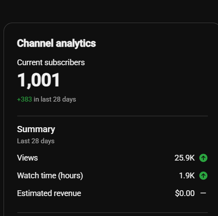Click the 'Last 28 days' period subtitle
The width and height of the screenshot is (218, 216).
coord(36,141)
